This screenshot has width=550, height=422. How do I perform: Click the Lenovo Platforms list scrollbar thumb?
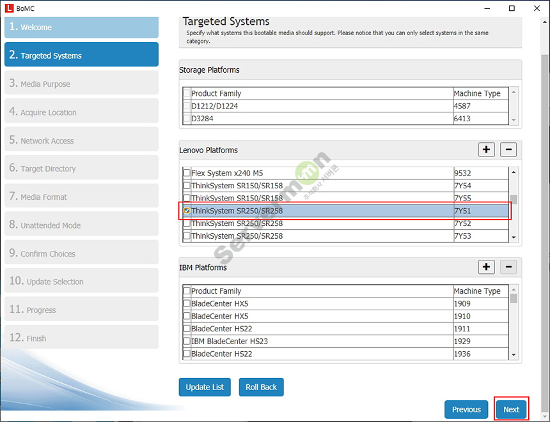[x=514, y=199]
